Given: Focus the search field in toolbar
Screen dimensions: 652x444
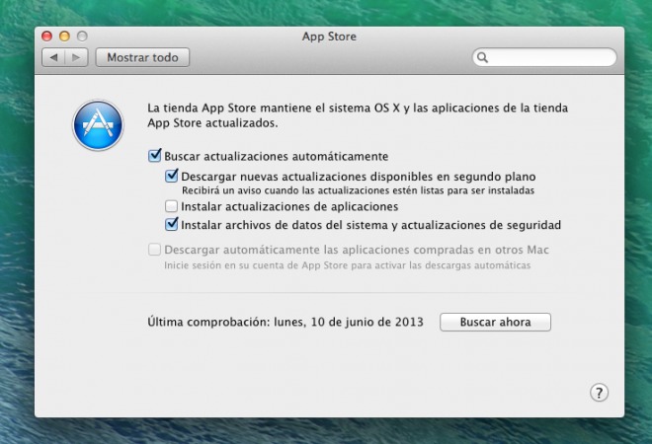Looking at the screenshot, I should click(544, 57).
